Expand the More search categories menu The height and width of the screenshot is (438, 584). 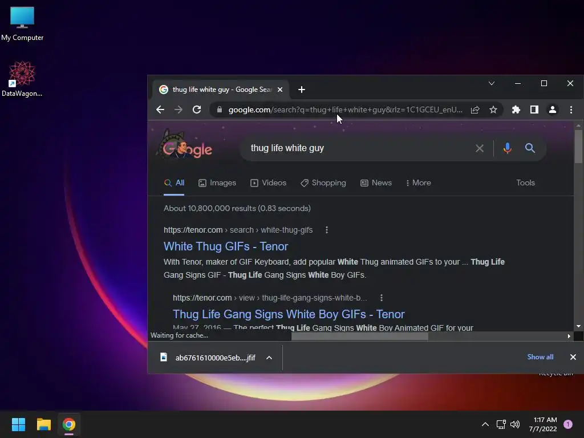[x=418, y=183]
